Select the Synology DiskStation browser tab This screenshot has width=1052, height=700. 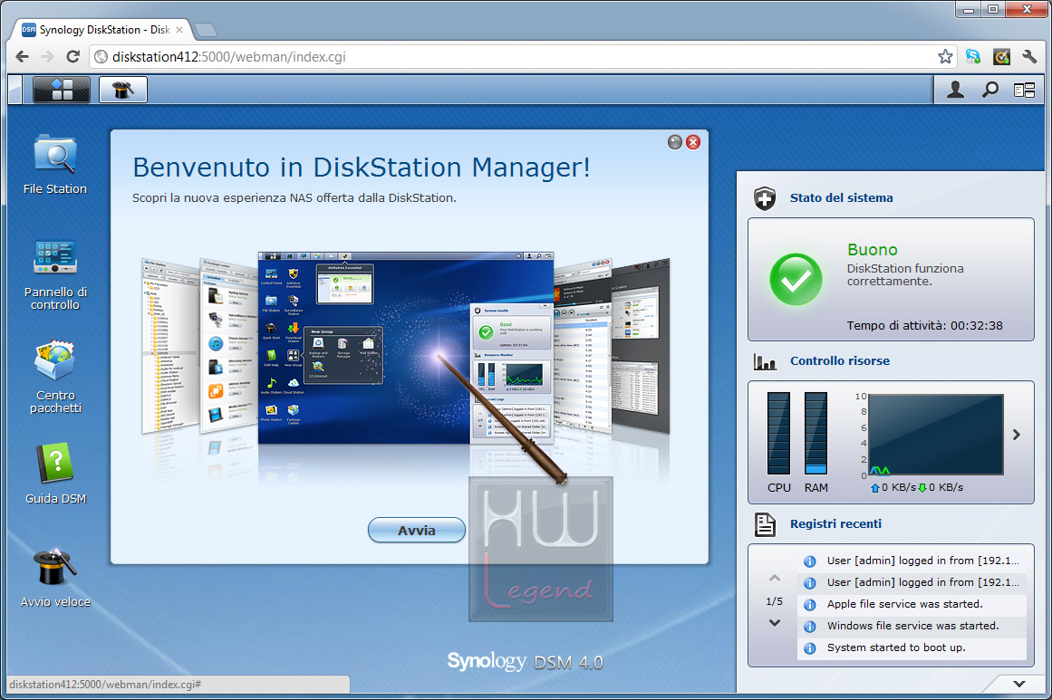point(103,30)
